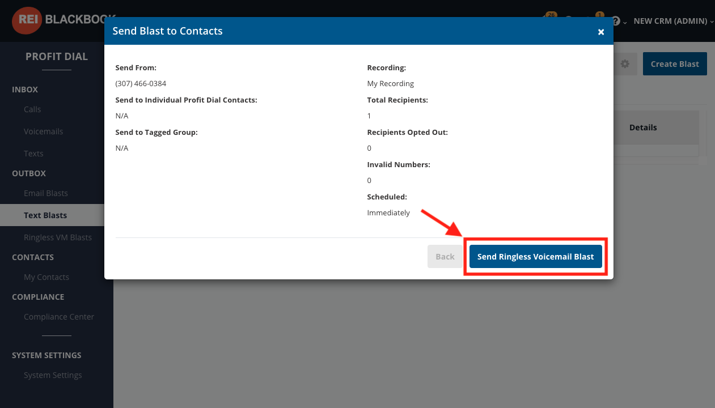Click the PROFIT DIAL sidebar heading
Viewport: 715px width, 408px height.
tap(57, 57)
